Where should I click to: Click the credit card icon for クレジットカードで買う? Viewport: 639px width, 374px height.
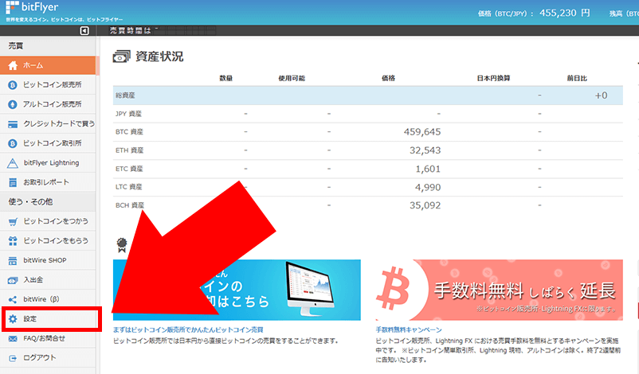tap(12, 124)
